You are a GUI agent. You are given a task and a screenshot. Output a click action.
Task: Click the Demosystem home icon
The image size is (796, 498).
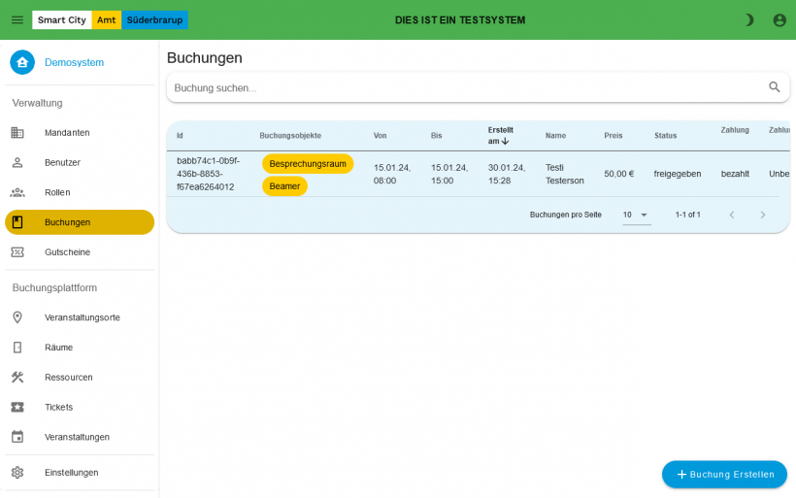click(22, 62)
